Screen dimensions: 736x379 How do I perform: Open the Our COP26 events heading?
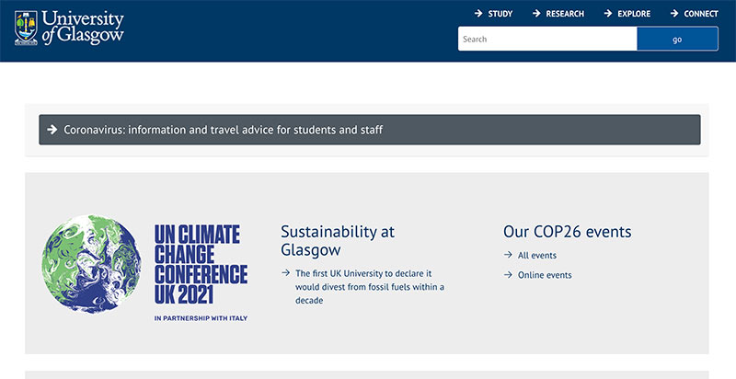pos(567,232)
